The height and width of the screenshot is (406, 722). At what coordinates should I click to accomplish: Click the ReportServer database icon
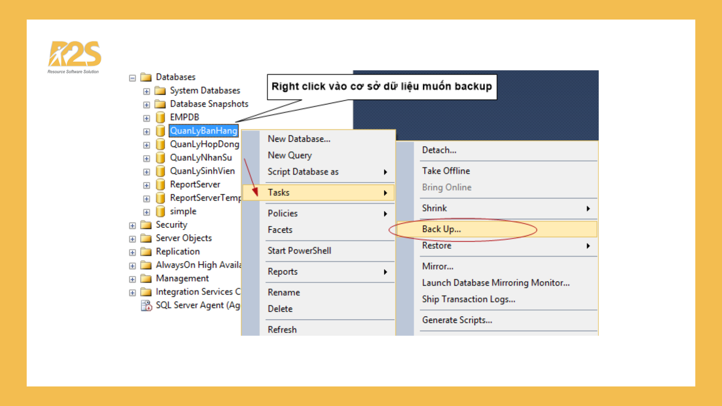click(161, 184)
